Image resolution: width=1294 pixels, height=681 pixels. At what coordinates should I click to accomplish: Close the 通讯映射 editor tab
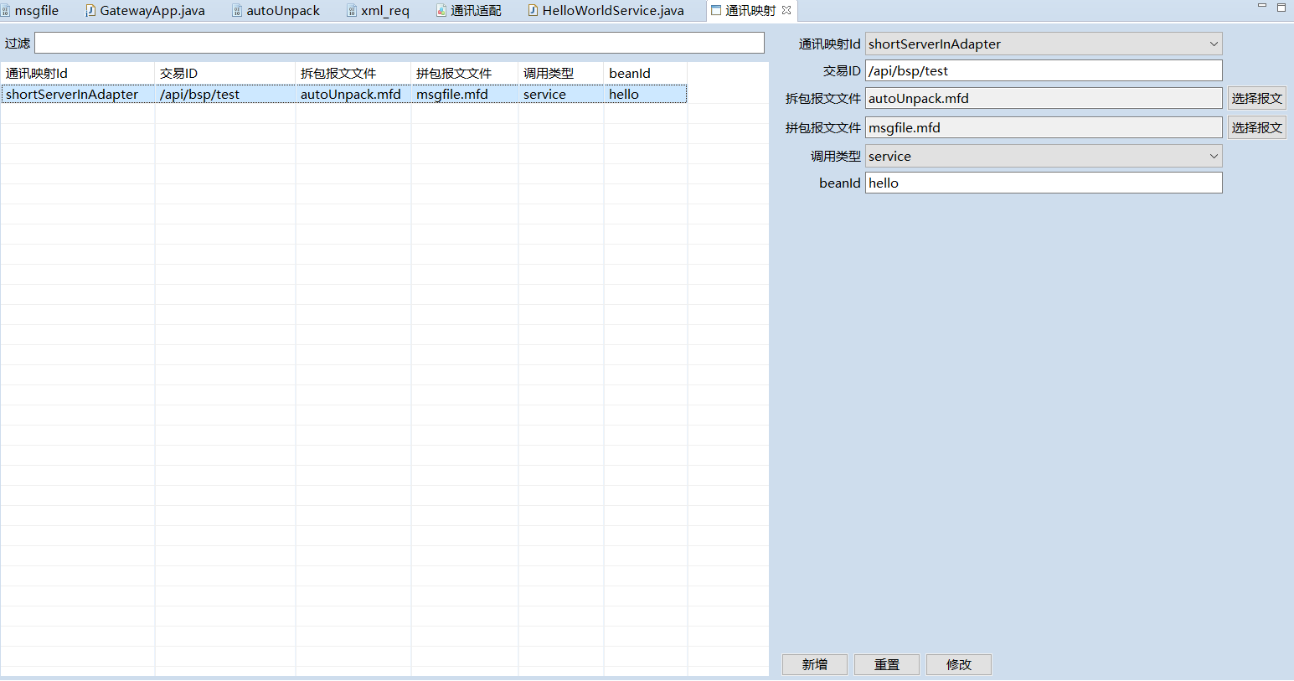(x=786, y=10)
